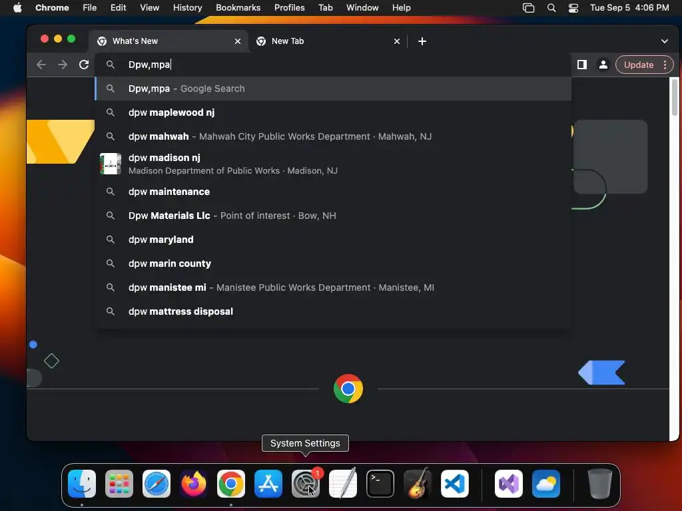Choose dpw mahwah suggestion
This screenshot has height=511, width=682.
[333, 136]
